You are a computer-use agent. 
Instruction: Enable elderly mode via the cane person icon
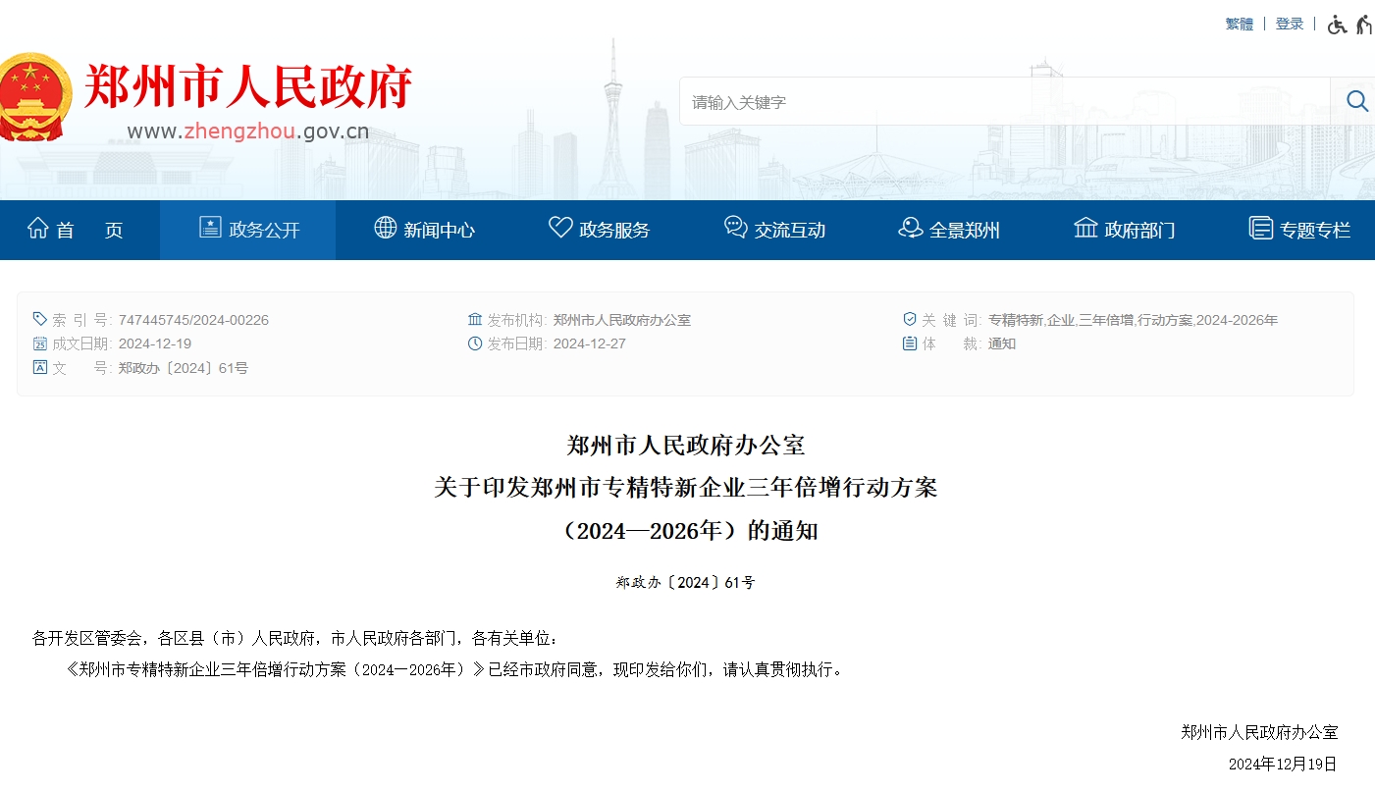(x=1364, y=25)
